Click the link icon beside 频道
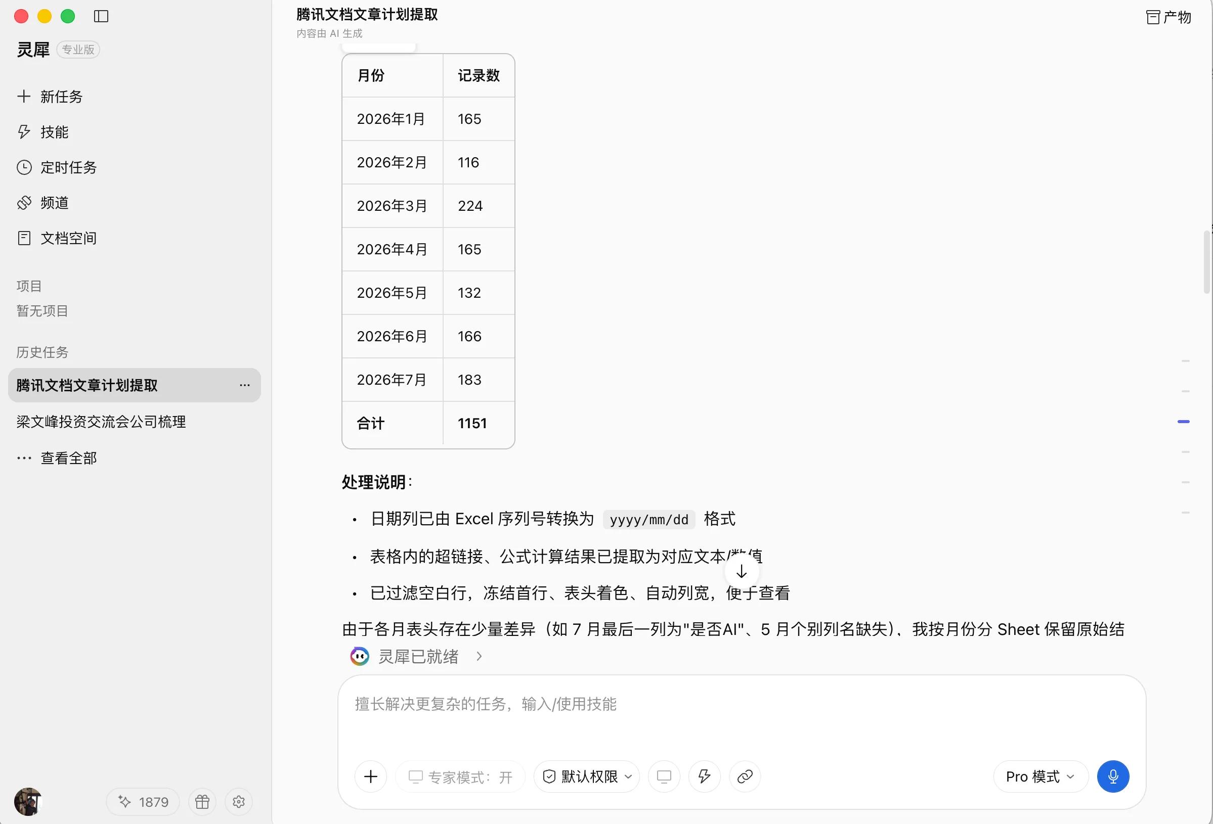 point(24,203)
